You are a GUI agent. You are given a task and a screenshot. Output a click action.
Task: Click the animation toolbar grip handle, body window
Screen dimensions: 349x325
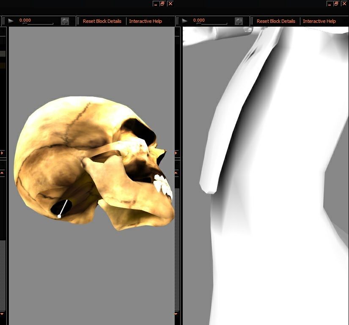[x=177, y=21]
